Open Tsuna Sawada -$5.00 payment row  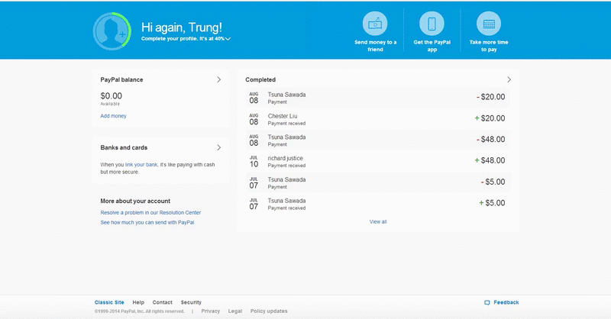coord(377,182)
